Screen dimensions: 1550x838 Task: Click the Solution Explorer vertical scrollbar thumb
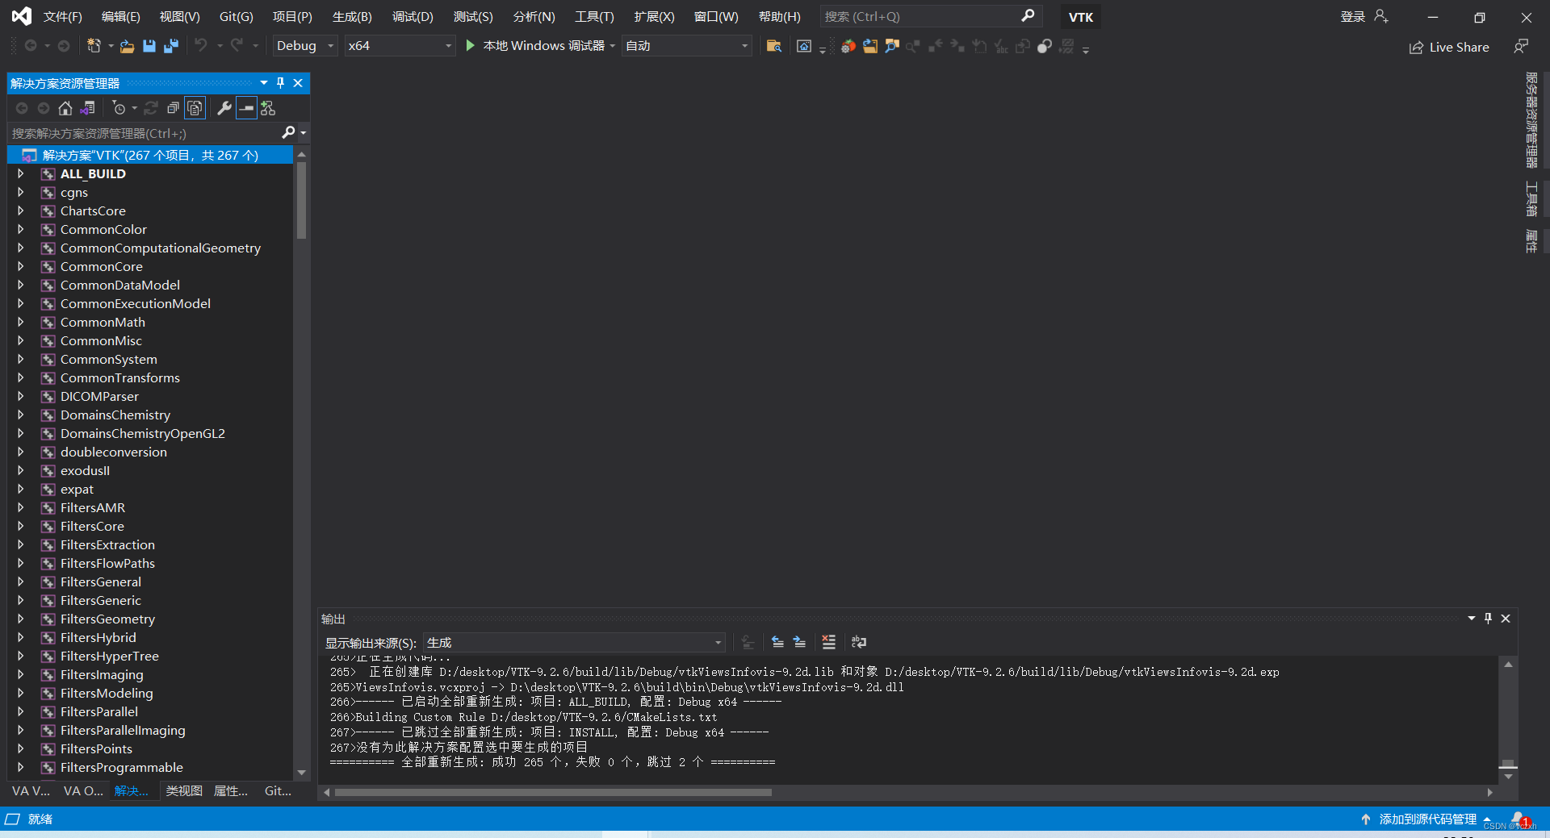[x=301, y=201]
